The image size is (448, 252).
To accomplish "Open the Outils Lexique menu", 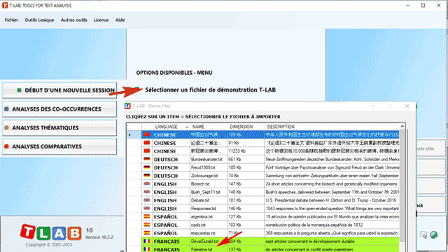I will tap(39, 20).
